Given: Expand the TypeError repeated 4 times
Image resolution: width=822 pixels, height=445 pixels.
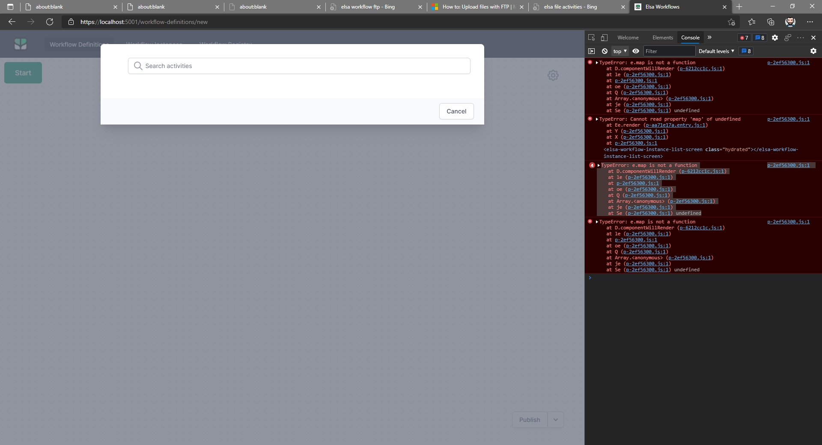Looking at the screenshot, I should click(x=599, y=165).
